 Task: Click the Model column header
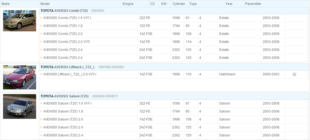coord(45,4)
